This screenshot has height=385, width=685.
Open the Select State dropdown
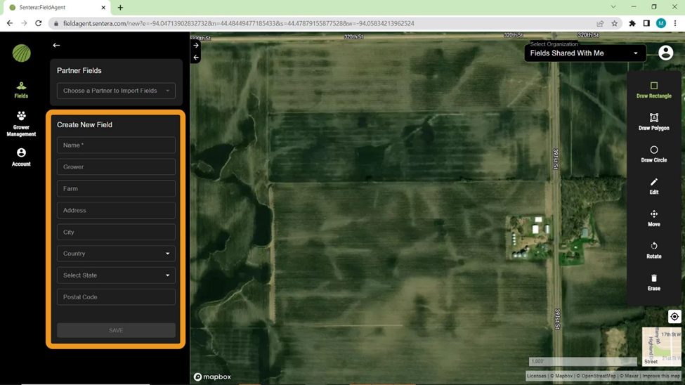coord(116,275)
